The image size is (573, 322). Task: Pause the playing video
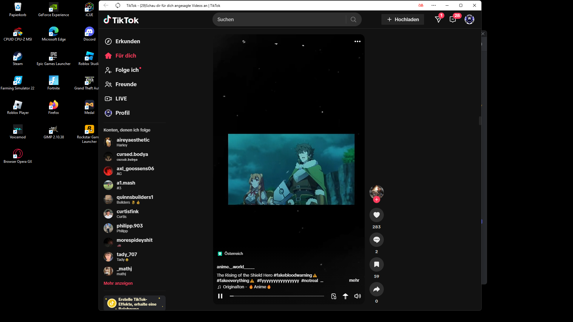point(220,296)
